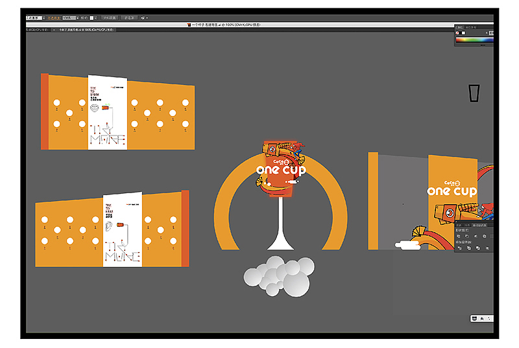Click the bear icon in the input method bar

point(474,319)
